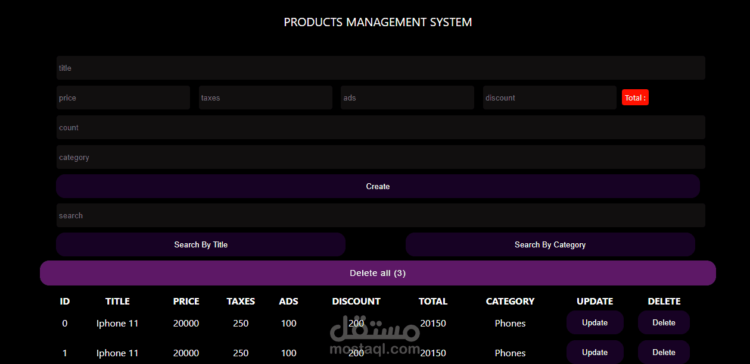Click Update button for product ID 1
The image size is (750, 364).
595,352
